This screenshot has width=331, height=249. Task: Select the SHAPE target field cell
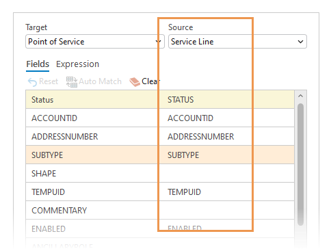(92, 173)
